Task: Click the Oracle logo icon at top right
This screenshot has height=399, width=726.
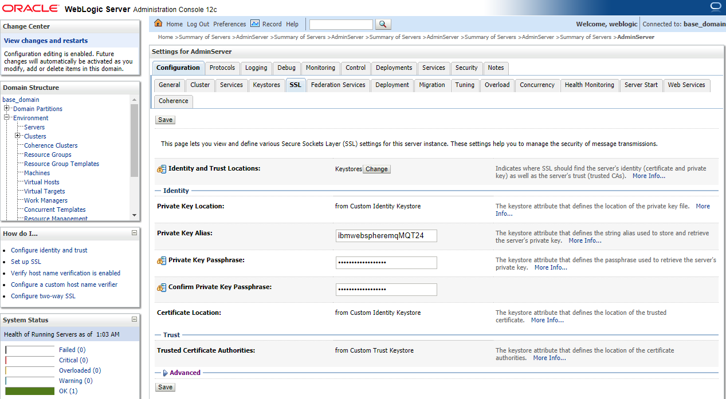Action: (715, 7)
